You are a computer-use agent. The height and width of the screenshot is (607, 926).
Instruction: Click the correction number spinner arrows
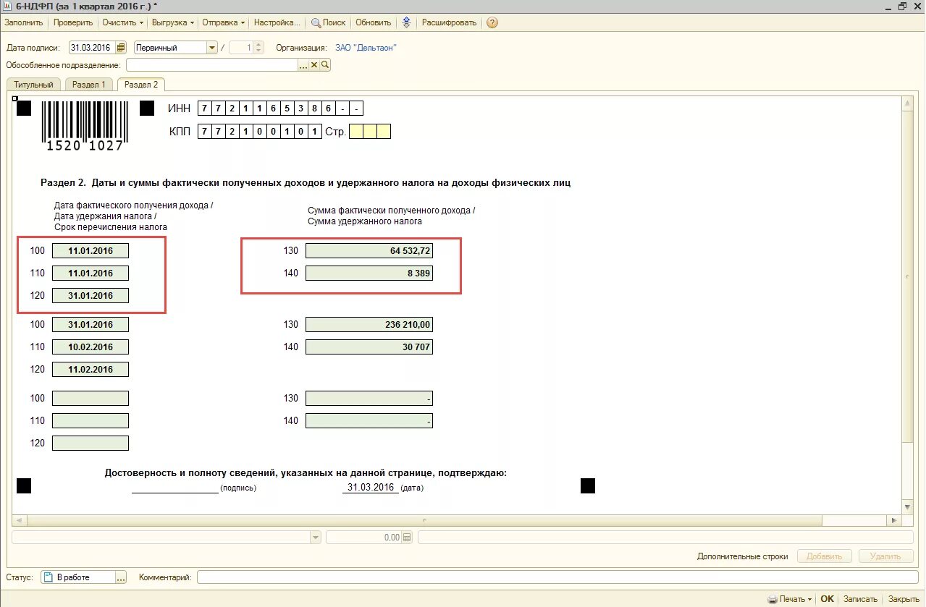[x=259, y=48]
